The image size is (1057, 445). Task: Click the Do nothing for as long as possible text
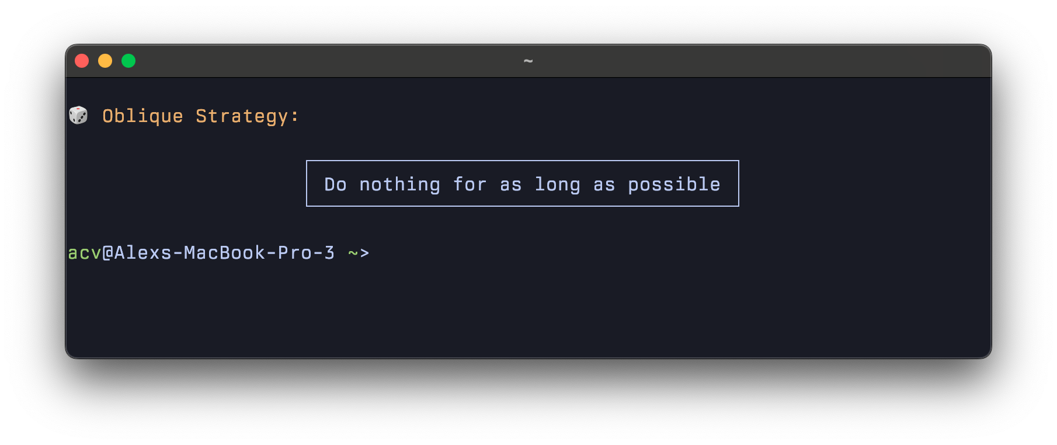coord(521,183)
